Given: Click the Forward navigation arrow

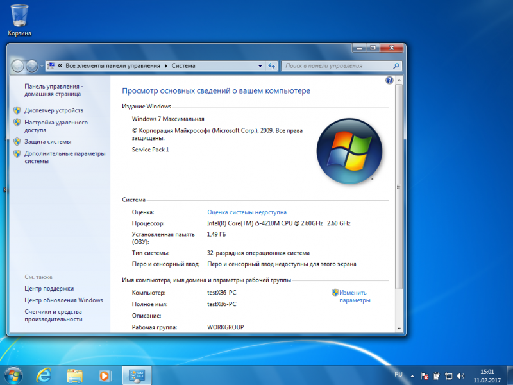Looking at the screenshot, I should pyautogui.click(x=31, y=66).
